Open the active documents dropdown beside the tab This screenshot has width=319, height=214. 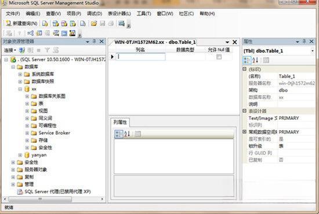227,42
